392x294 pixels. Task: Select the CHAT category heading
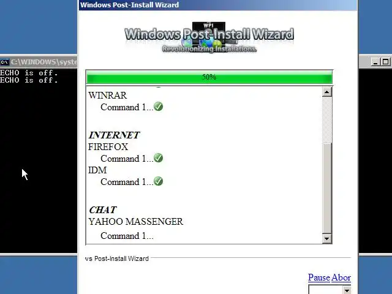click(x=102, y=209)
